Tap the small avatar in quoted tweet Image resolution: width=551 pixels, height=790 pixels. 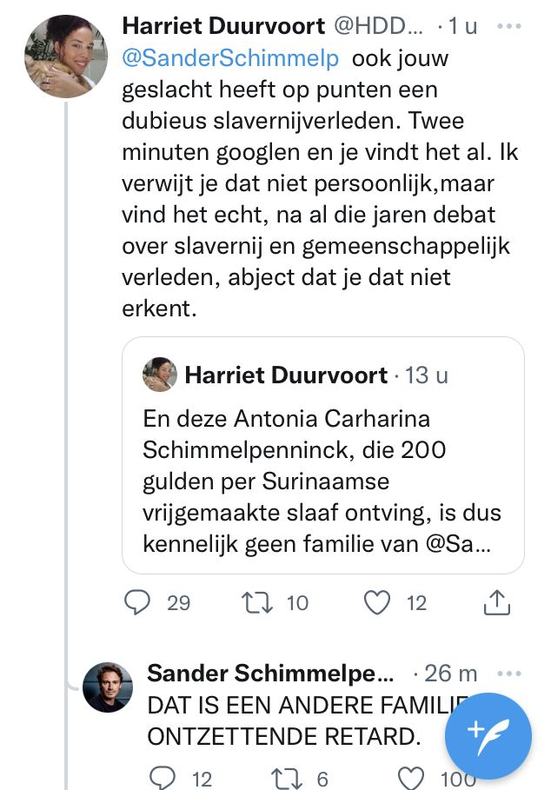tap(160, 375)
